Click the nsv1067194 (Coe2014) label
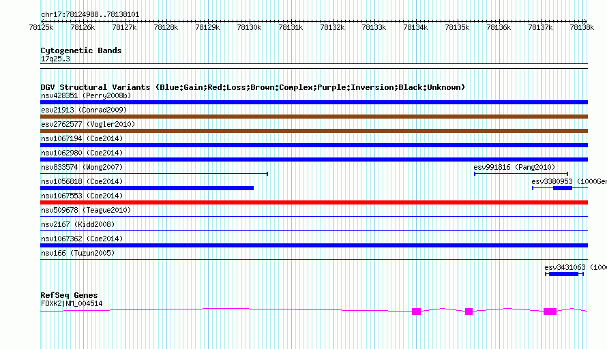 tap(82, 138)
